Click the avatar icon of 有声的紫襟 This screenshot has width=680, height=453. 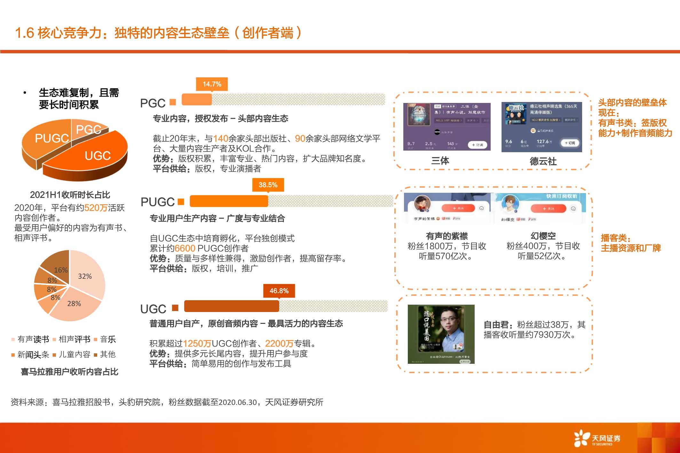click(422, 204)
